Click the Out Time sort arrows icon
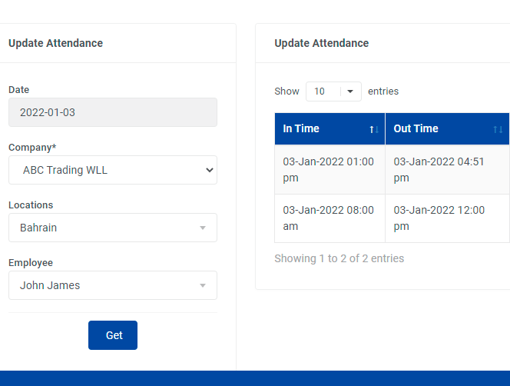 pos(498,129)
